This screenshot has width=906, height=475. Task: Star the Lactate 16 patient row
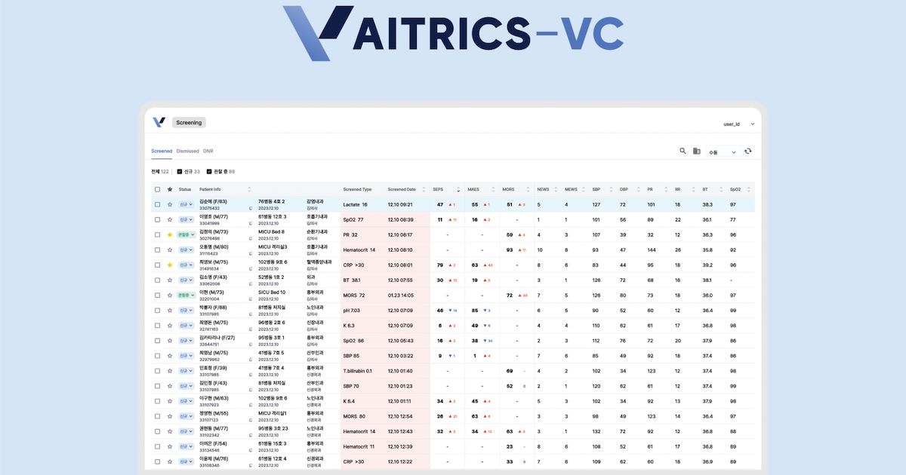click(x=170, y=204)
